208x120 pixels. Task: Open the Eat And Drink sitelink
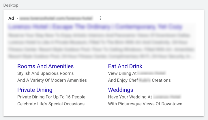point(125,66)
